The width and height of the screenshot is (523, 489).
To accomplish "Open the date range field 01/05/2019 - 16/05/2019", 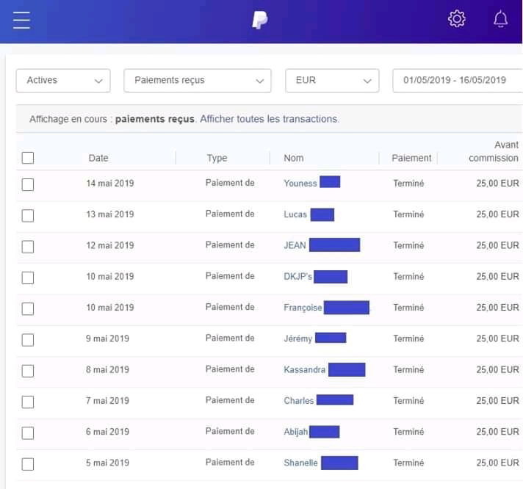I will coord(457,81).
